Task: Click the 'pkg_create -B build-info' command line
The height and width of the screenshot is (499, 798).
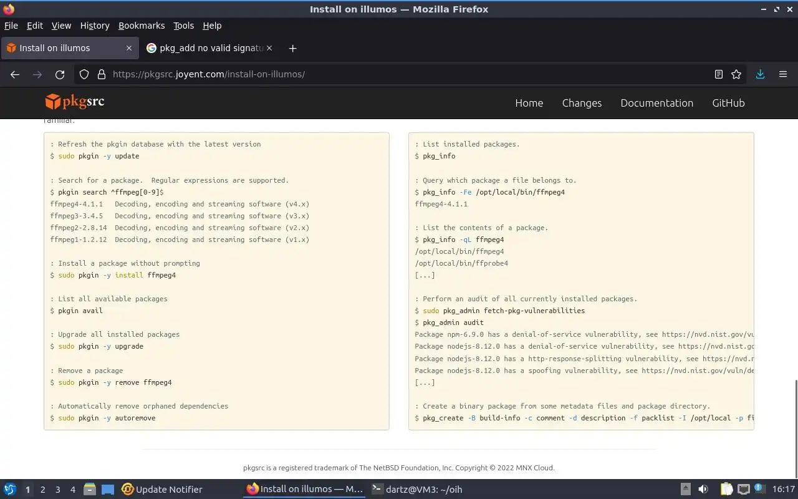Action: [x=584, y=418]
